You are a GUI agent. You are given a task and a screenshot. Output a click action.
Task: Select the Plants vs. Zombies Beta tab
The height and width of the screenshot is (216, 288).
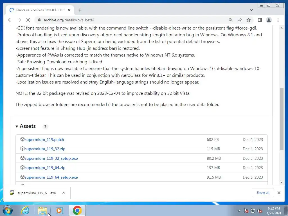tap(40, 10)
